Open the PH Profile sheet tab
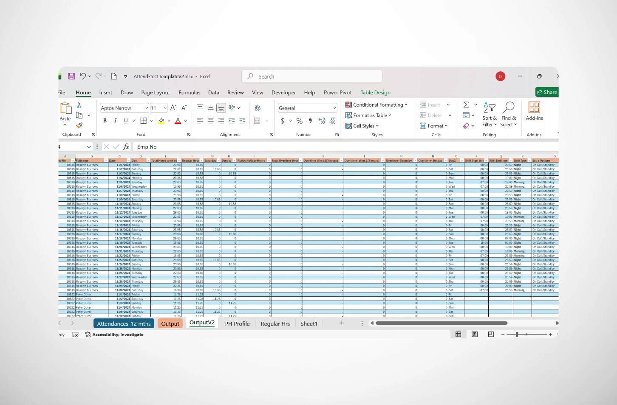This screenshot has height=405, width=617. (237, 323)
